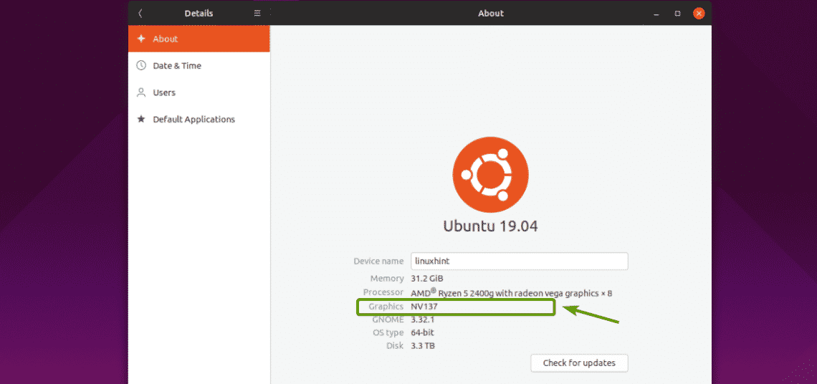Click the Disk label
Screen dimensions: 817x384
coord(396,345)
